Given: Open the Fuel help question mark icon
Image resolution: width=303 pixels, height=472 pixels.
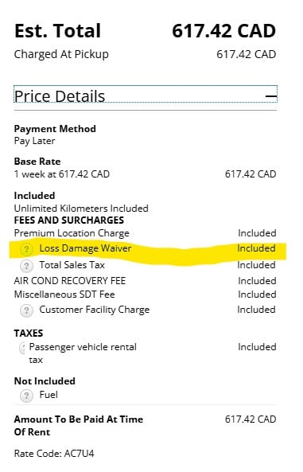Looking at the screenshot, I should tap(26, 396).
